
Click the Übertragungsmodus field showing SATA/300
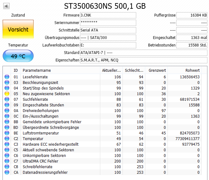coord(108,38)
